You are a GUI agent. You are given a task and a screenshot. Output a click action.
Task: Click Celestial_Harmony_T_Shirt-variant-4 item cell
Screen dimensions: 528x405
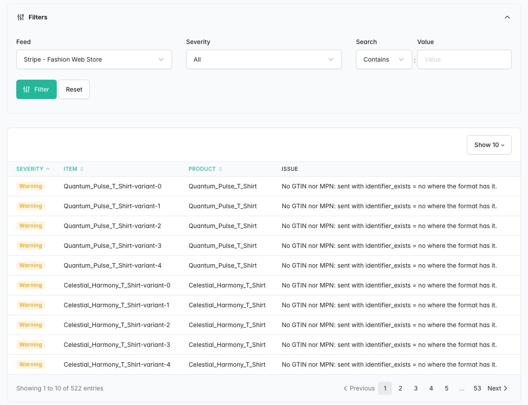117,364
